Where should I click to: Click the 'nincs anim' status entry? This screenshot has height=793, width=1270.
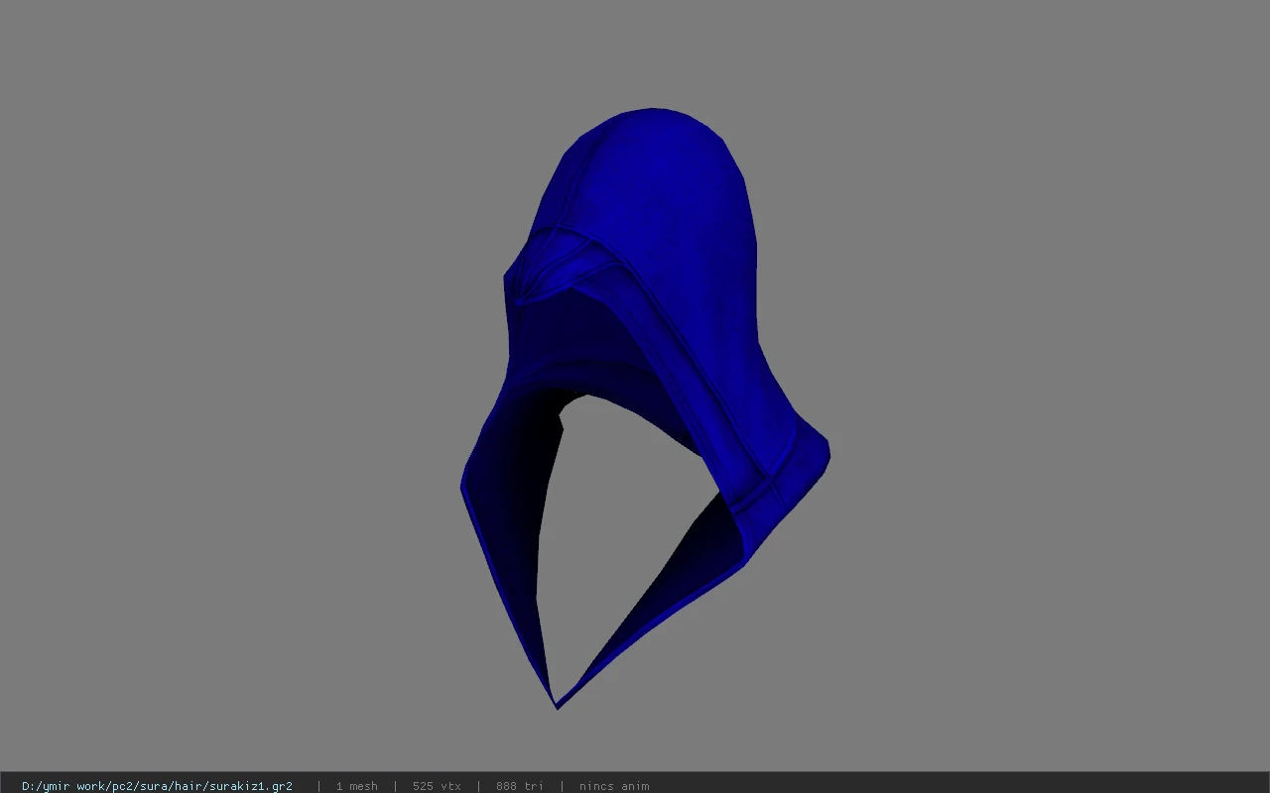(614, 786)
